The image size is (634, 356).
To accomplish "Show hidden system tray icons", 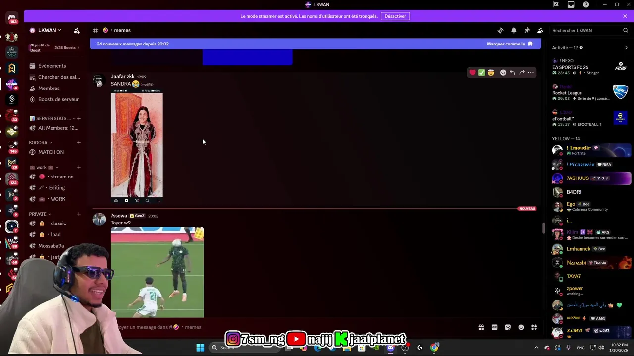I will pos(536,348).
